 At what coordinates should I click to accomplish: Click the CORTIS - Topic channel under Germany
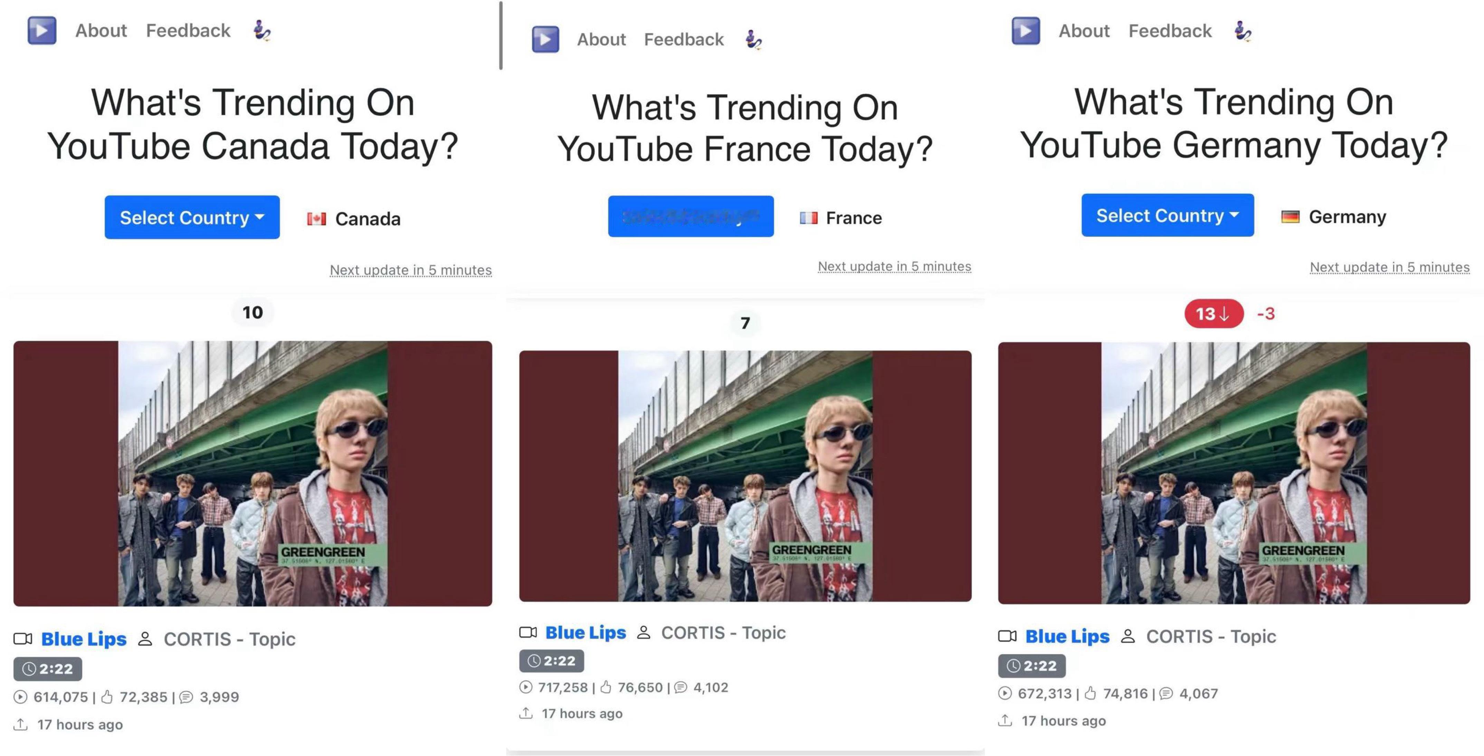point(1211,636)
